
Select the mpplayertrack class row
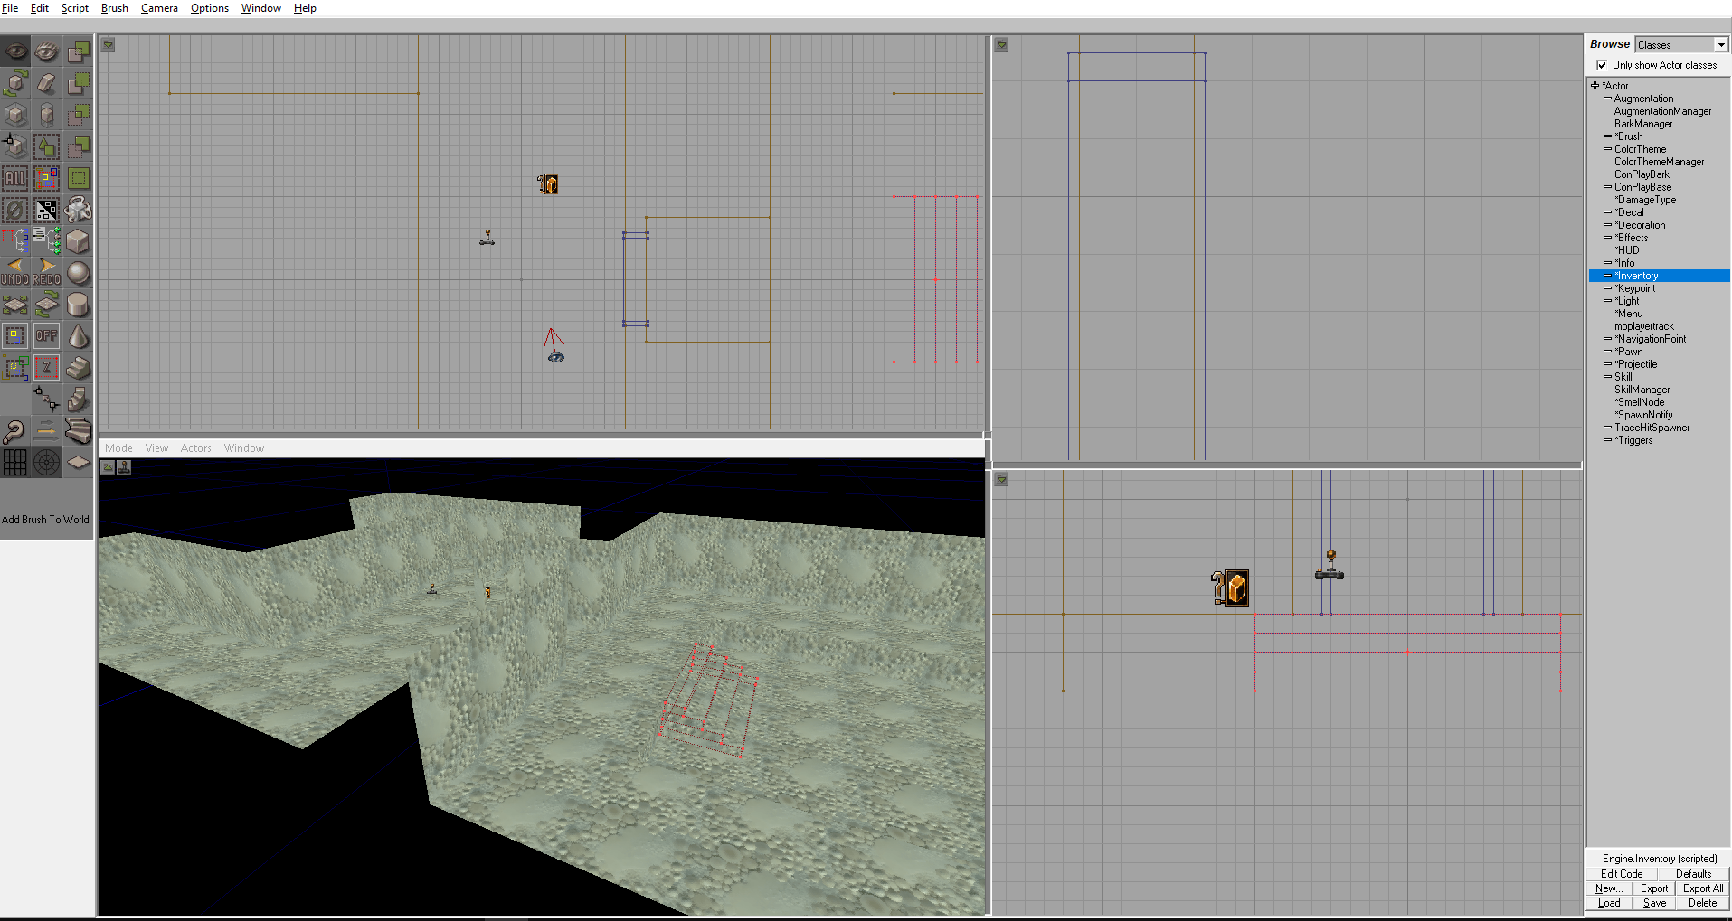1644,326
